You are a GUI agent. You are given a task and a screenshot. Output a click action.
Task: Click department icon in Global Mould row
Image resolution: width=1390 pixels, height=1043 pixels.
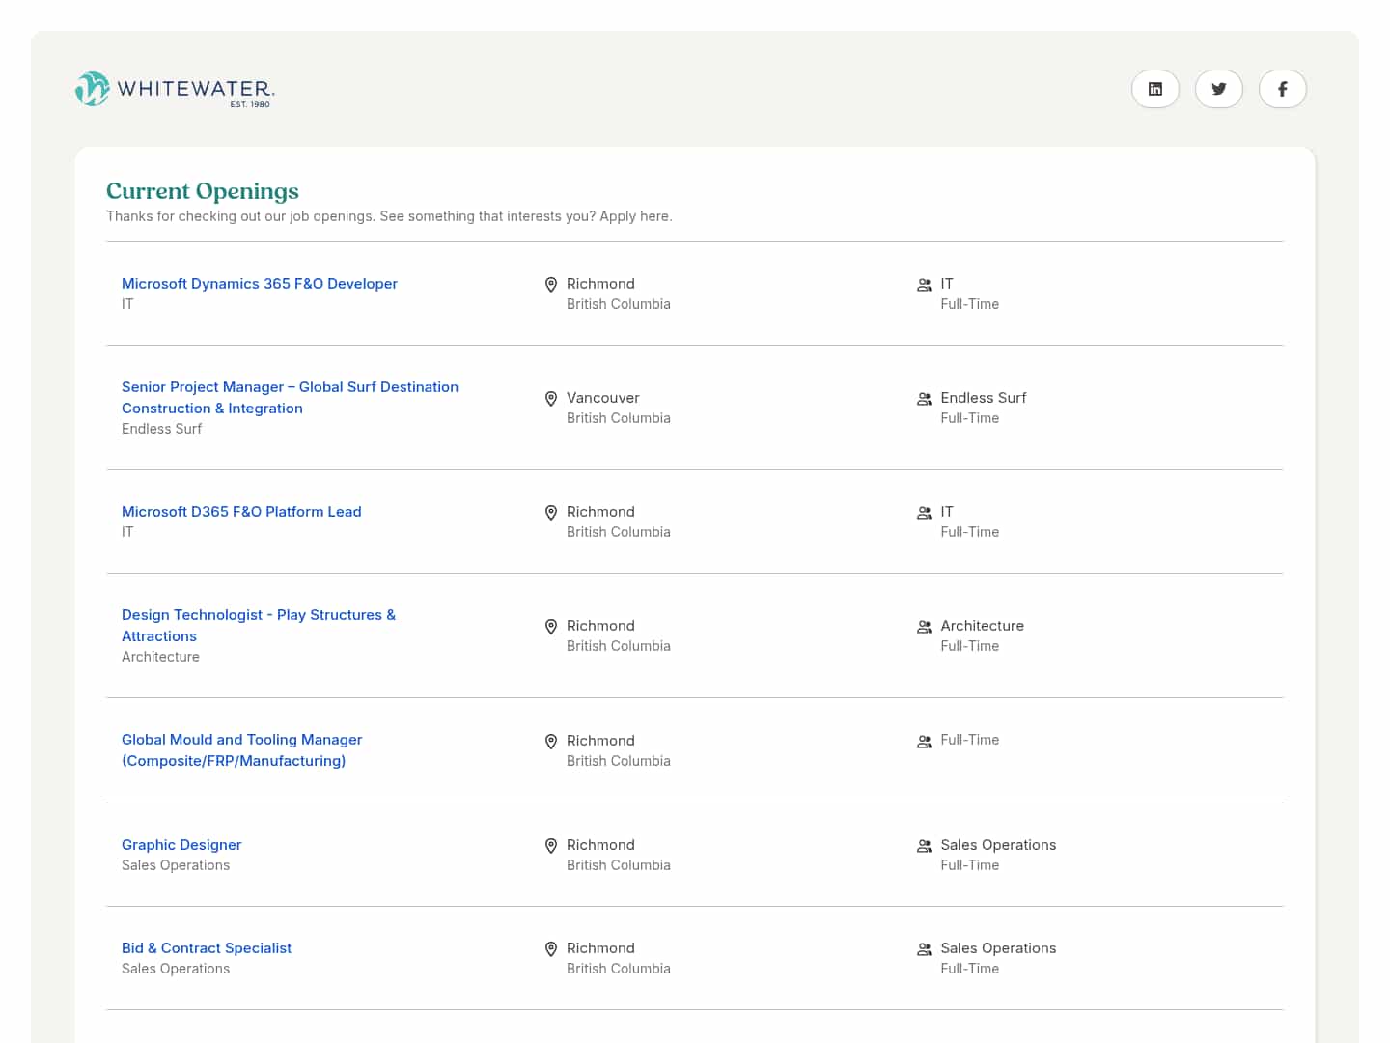point(925,742)
